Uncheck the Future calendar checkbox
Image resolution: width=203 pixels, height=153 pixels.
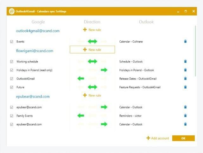pos(11,87)
